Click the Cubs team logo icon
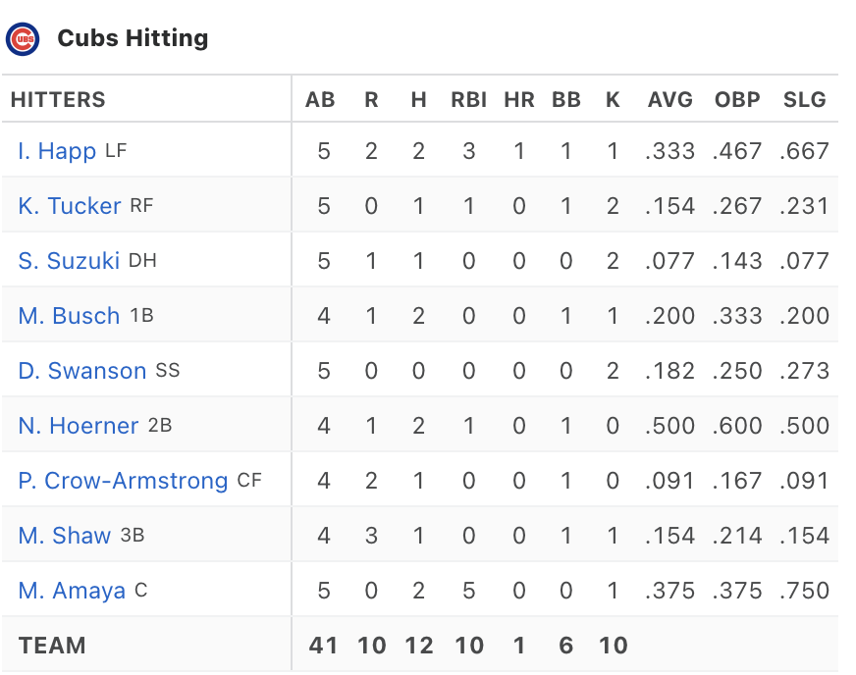This screenshot has width=856, height=675. (x=23, y=39)
